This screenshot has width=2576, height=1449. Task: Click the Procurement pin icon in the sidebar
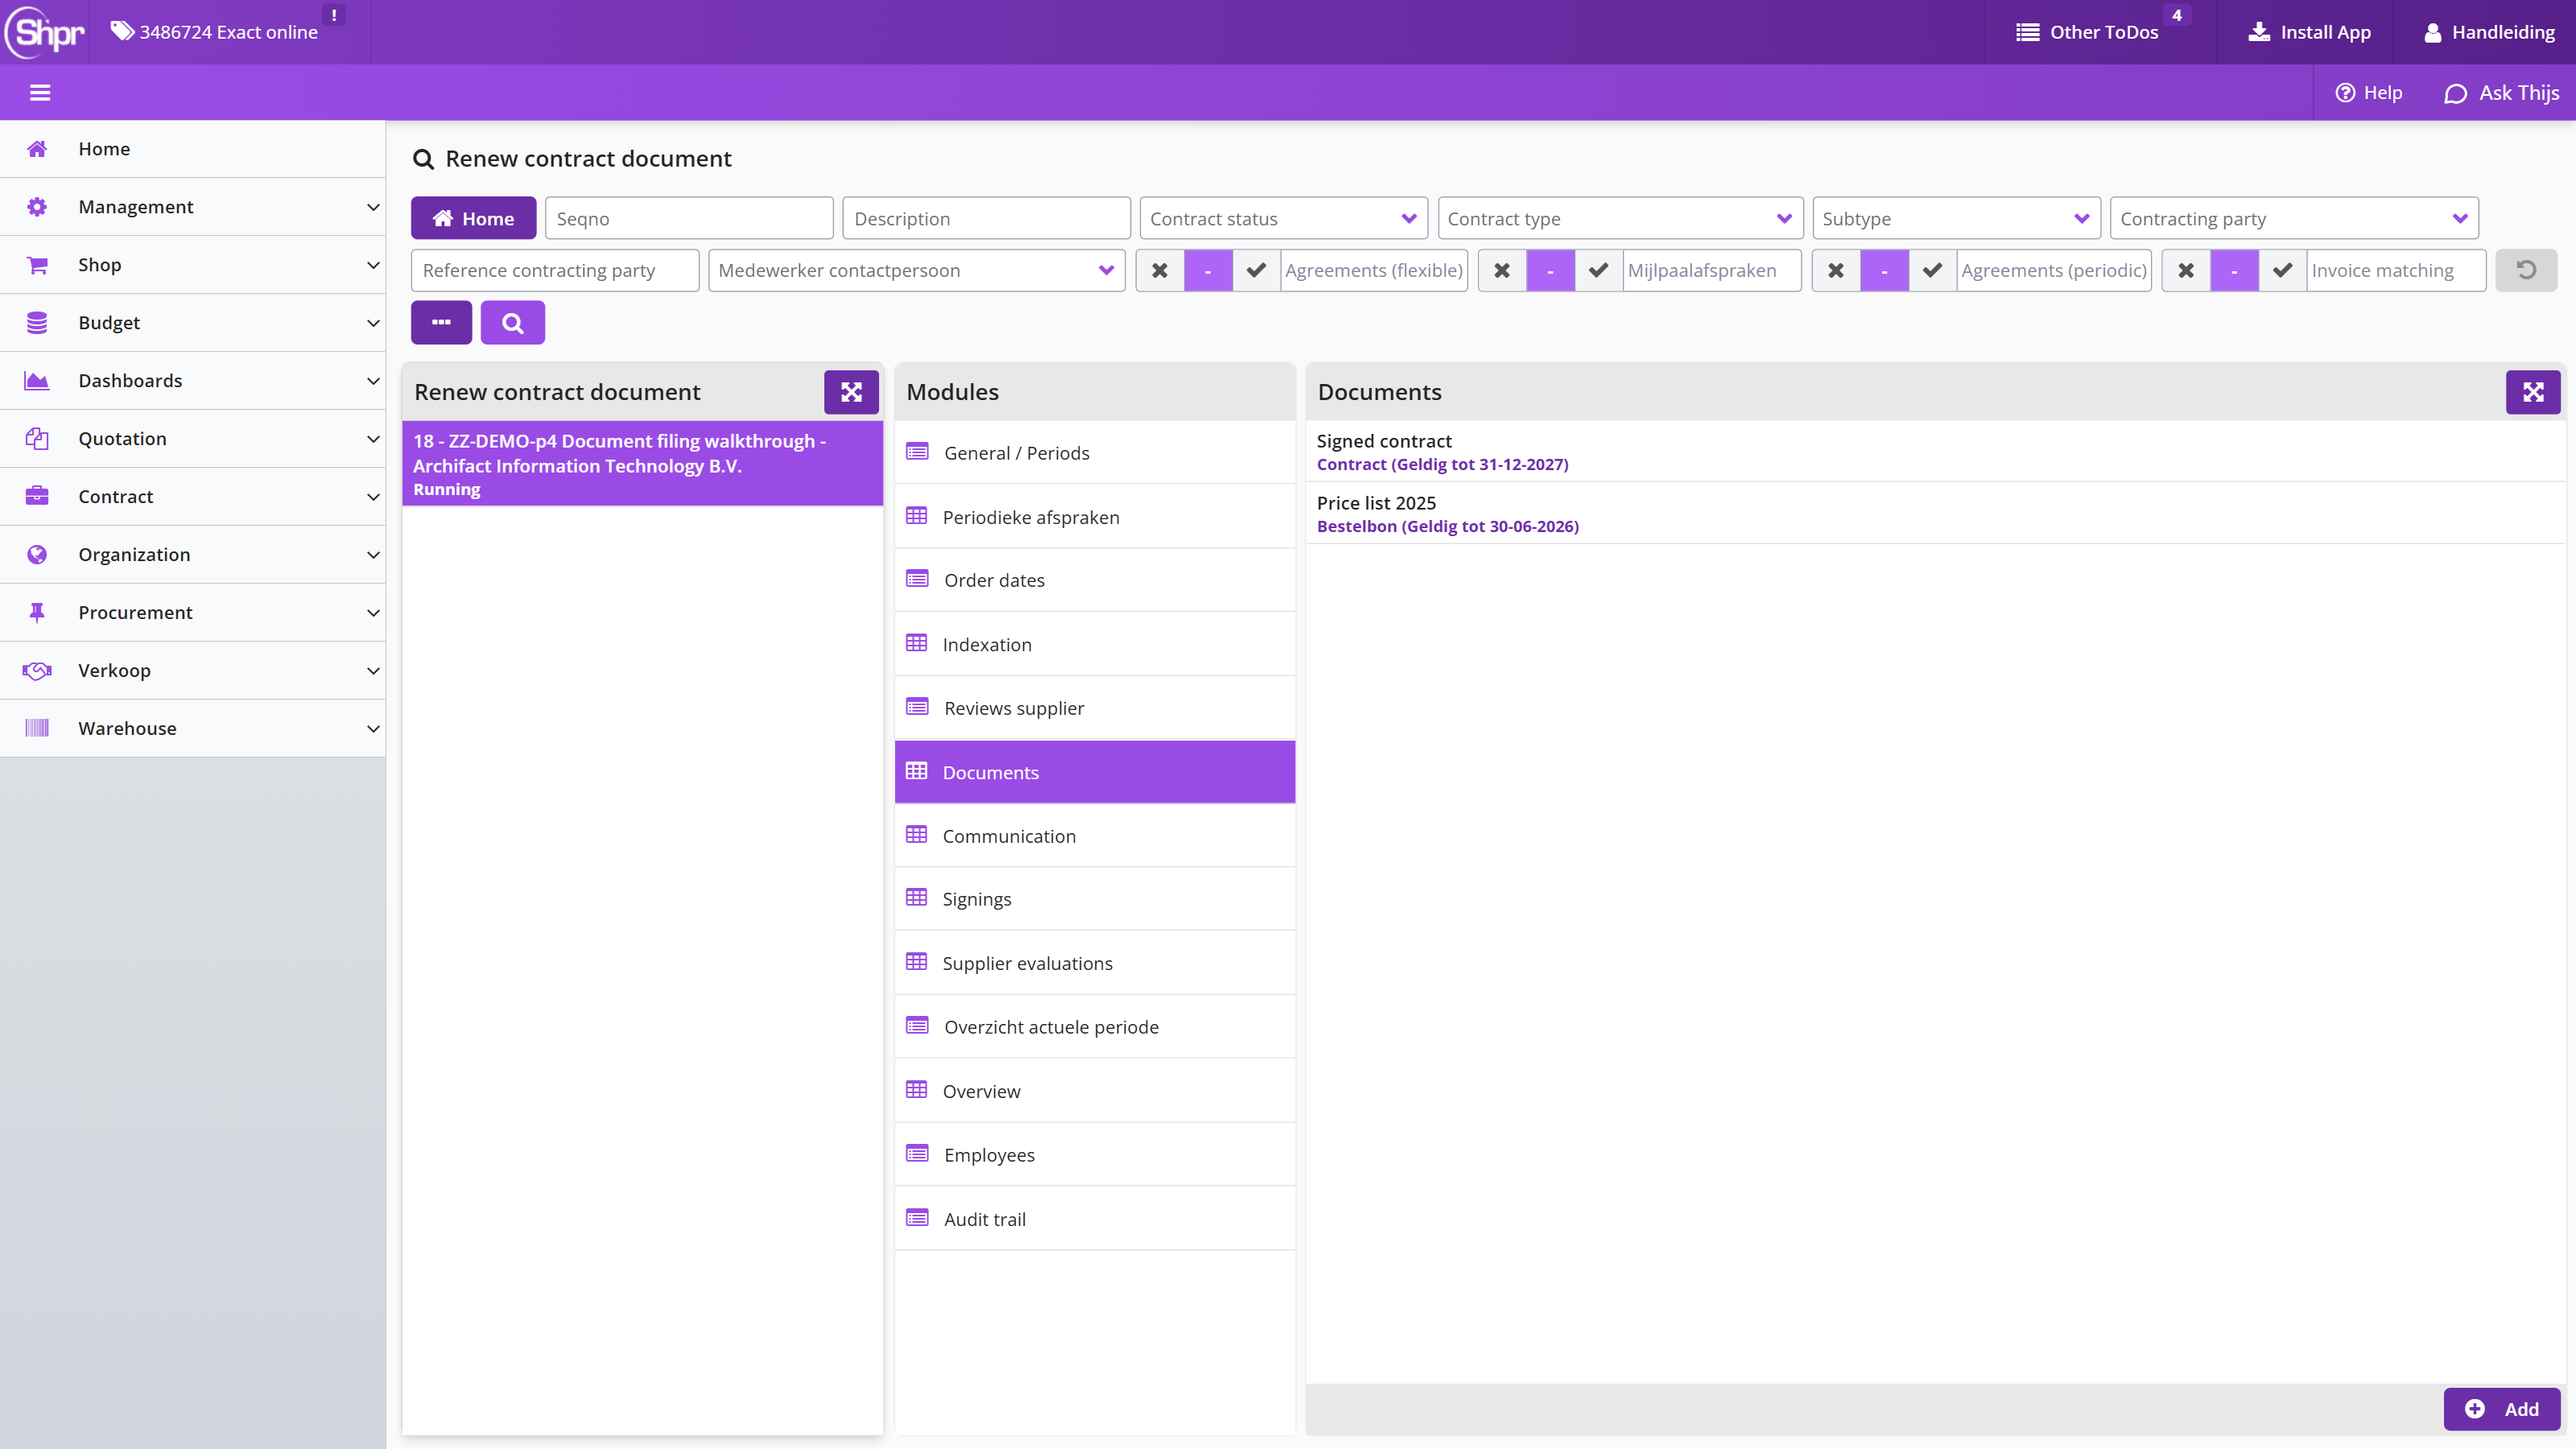click(x=37, y=613)
